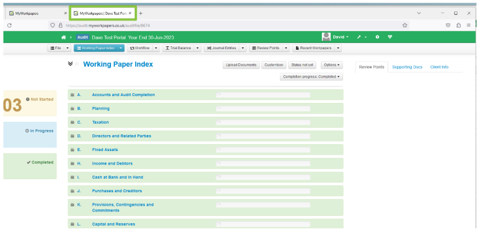Click the help question mark icon
Viewport: 481px width, 234px height.
377,37
